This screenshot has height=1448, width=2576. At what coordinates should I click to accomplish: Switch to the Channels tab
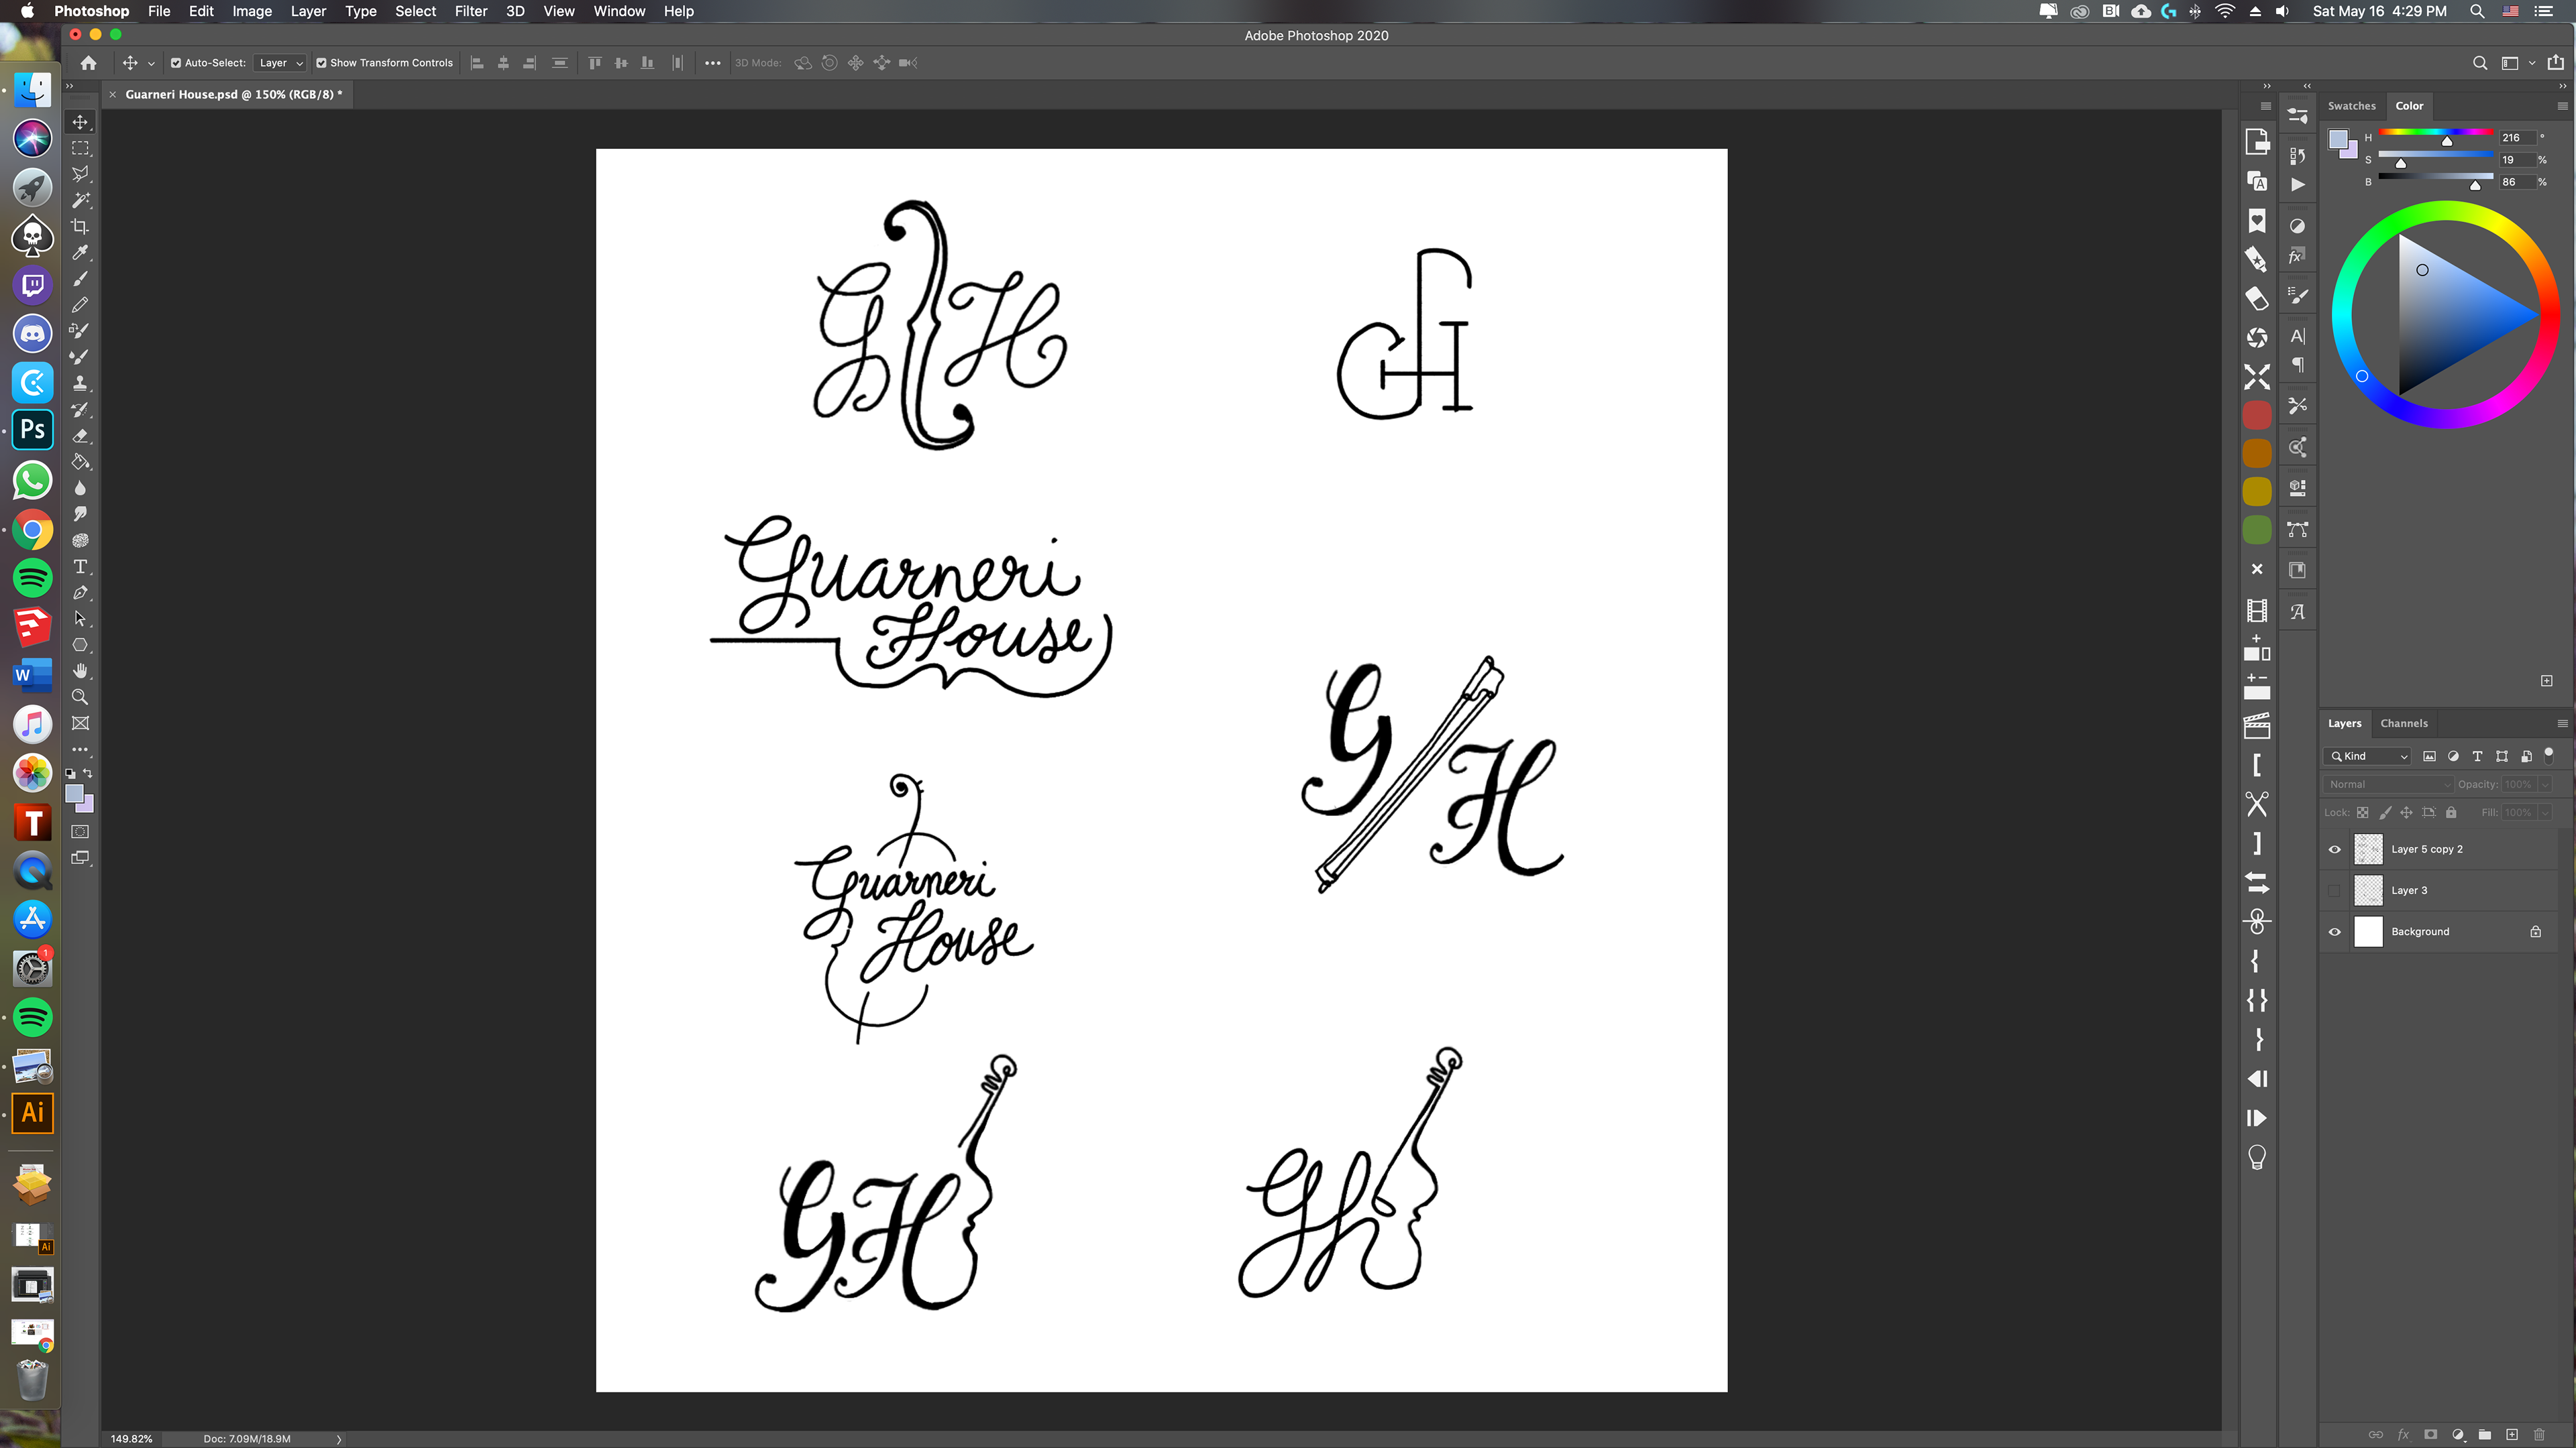pos(2403,723)
